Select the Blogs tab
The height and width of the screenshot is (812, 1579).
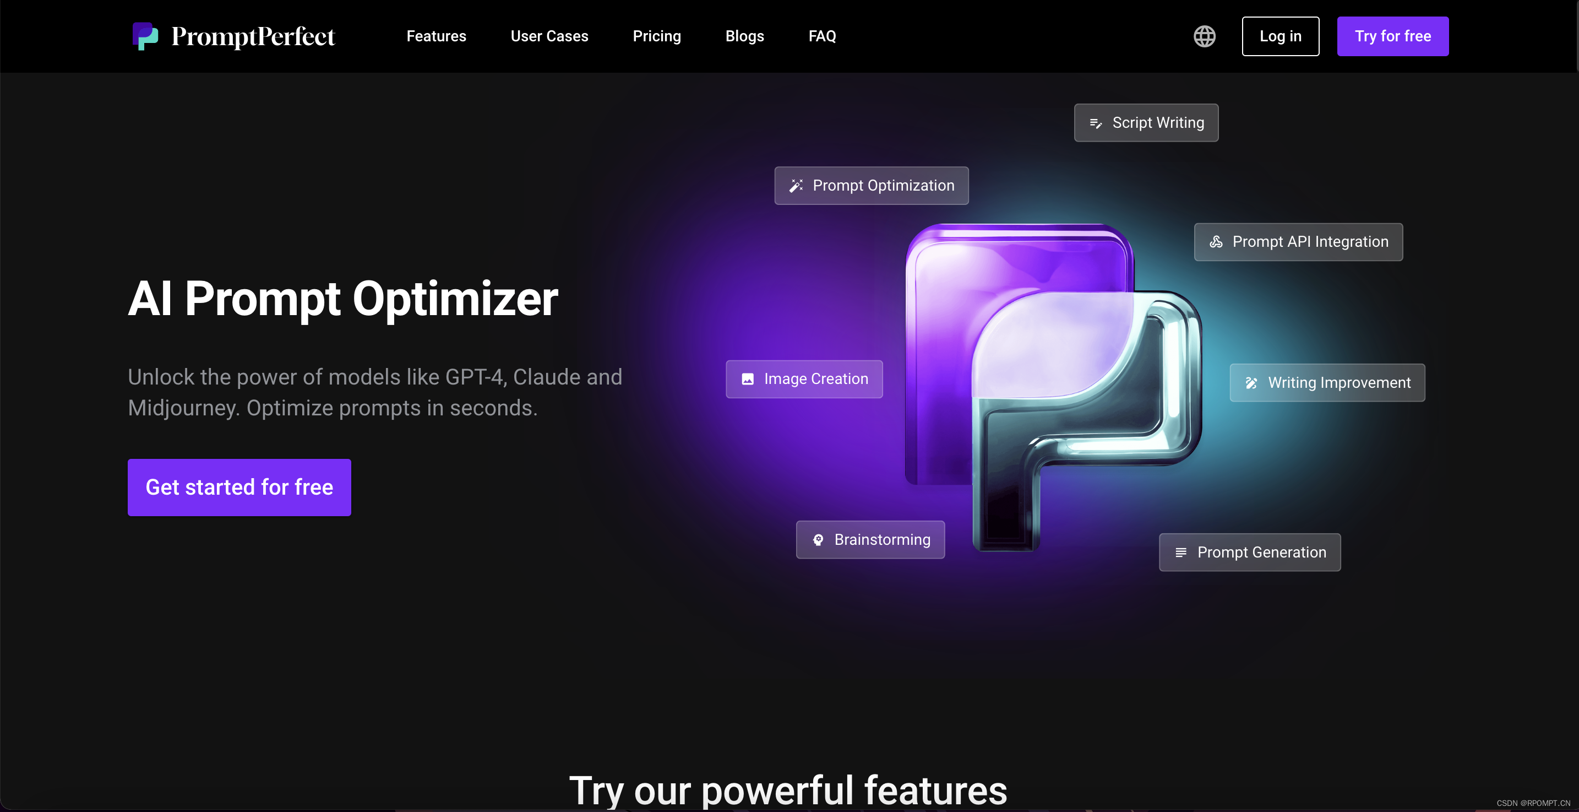744,35
